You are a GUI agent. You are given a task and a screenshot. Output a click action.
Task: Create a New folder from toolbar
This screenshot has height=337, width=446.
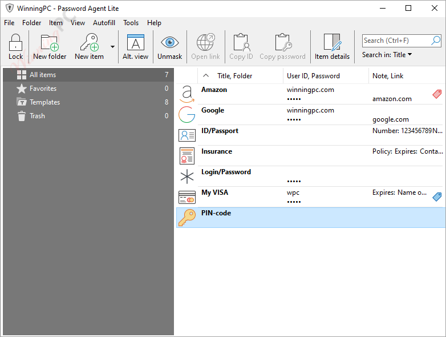(50, 47)
